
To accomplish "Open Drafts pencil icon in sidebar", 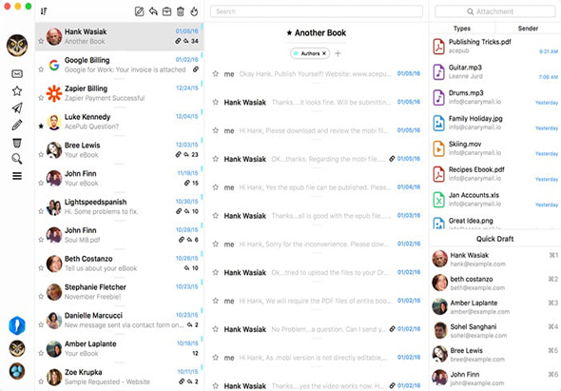I will click(x=17, y=125).
